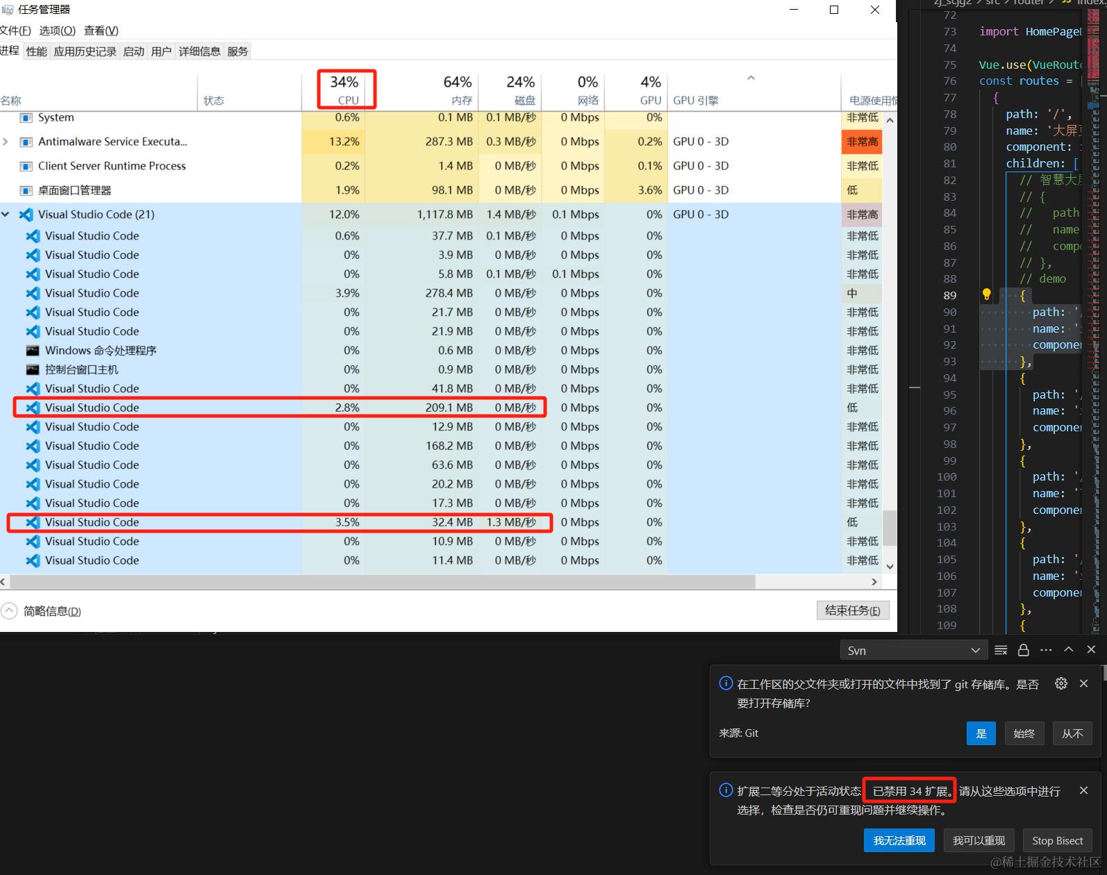Select Visual Studio Code row using 32.4 MB

click(441, 522)
